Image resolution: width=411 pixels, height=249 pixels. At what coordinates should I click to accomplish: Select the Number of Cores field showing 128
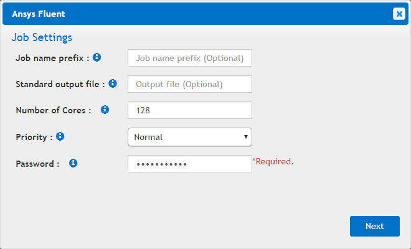(189, 110)
